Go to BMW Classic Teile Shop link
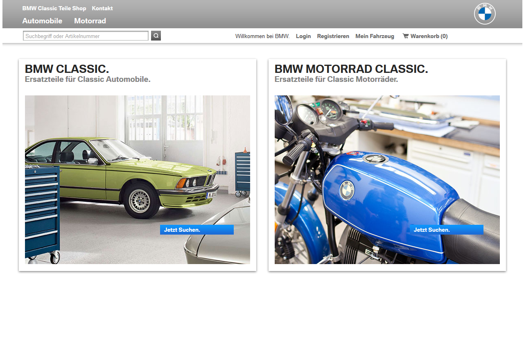 54,8
